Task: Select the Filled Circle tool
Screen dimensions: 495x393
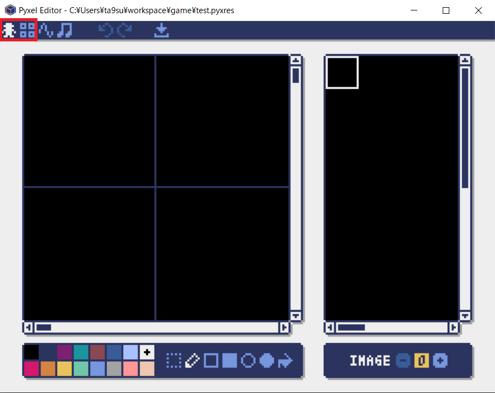Action: (266, 361)
